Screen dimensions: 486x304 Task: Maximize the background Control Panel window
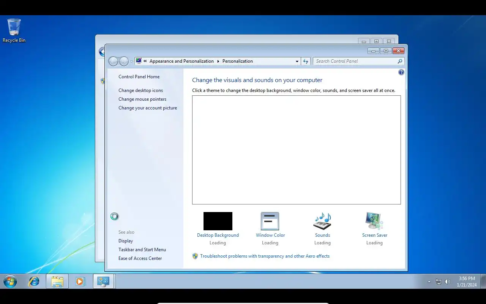tap(376, 41)
